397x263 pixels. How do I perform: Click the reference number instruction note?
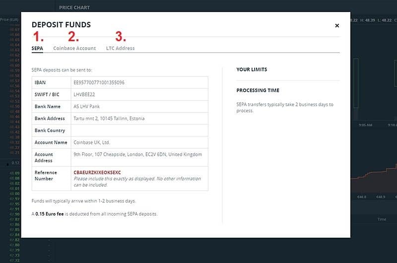137,182
